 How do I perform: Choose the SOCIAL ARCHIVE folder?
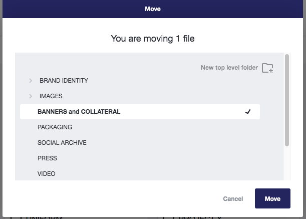62,143
